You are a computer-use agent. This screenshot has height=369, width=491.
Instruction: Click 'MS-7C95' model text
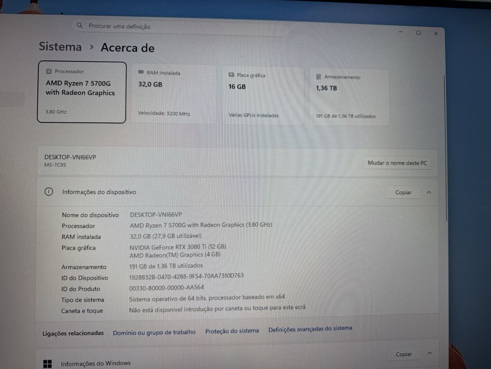click(55, 165)
